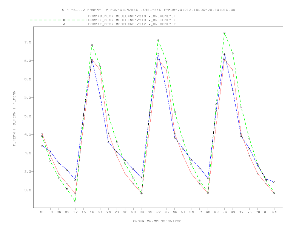Click the 21 forecast hour tick label
This screenshot has width=299, height=231.
(100, 212)
